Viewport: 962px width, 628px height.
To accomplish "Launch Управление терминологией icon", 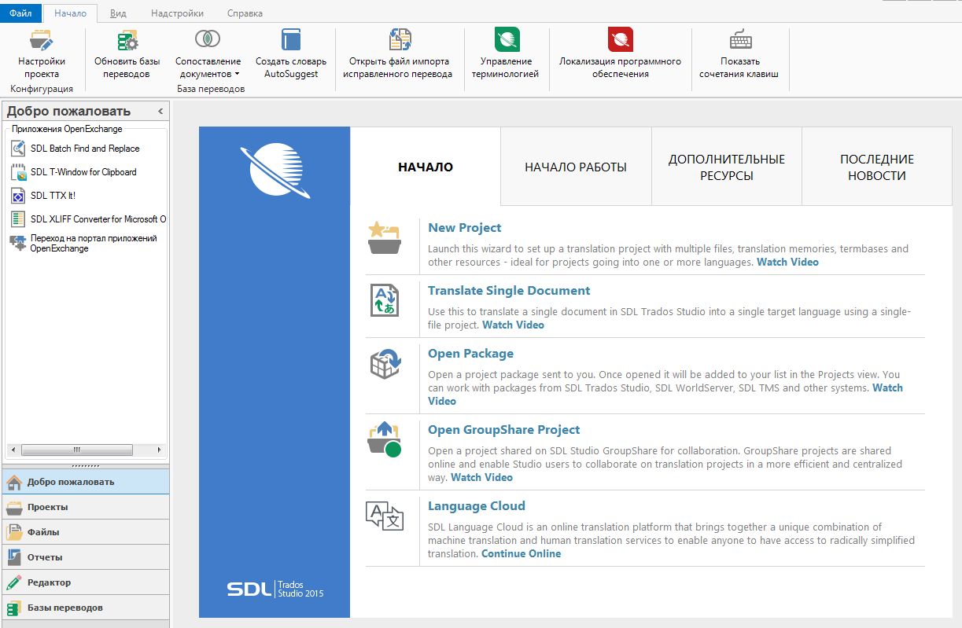I will (507, 39).
